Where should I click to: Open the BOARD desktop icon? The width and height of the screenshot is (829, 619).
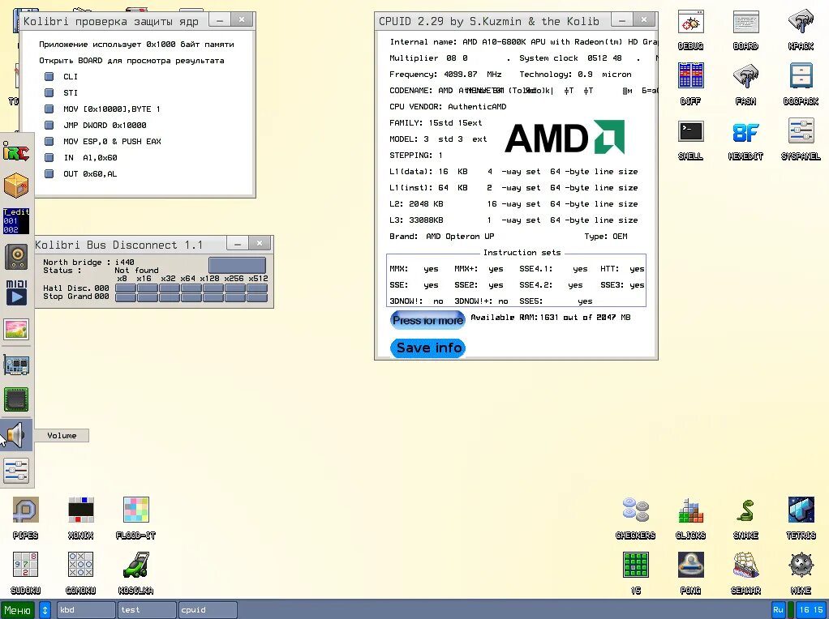click(745, 23)
